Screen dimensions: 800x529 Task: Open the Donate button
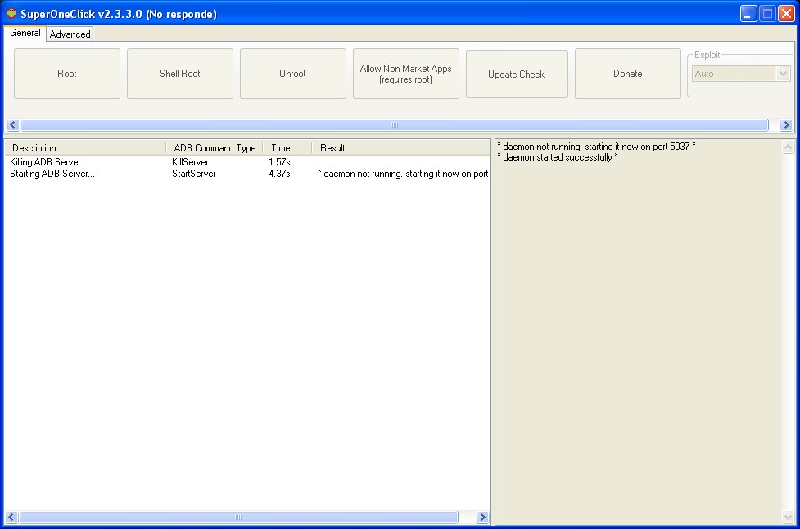click(x=628, y=74)
